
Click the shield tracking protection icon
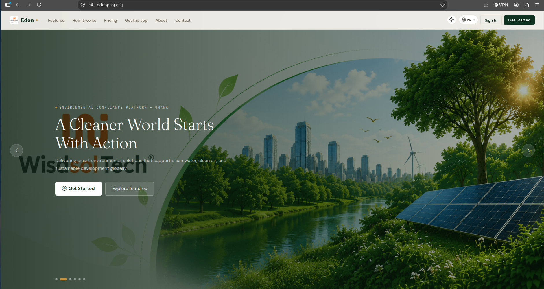(x=83, y=5)
